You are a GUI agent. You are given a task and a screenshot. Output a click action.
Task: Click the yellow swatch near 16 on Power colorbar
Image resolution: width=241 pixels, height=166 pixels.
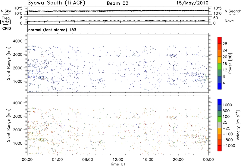coord(220,60)
